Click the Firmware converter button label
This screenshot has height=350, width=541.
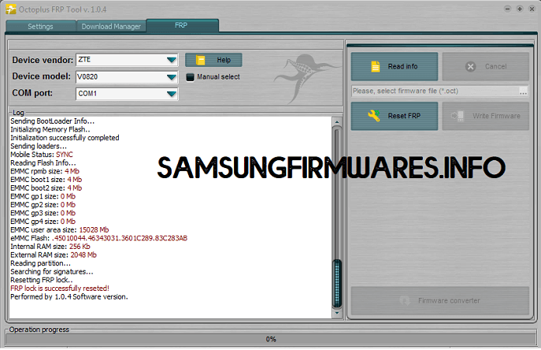[x=449, y=301]
